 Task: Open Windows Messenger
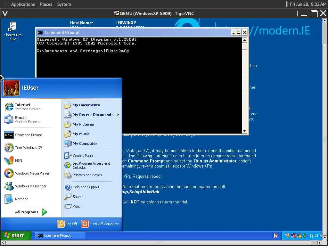click(x=25, y=186)
